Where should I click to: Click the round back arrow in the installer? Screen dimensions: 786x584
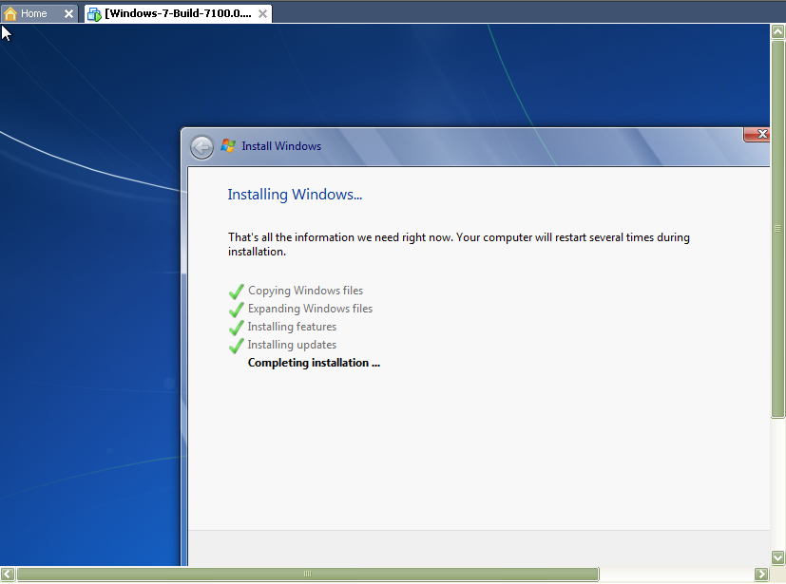click(x=201, y=147)
